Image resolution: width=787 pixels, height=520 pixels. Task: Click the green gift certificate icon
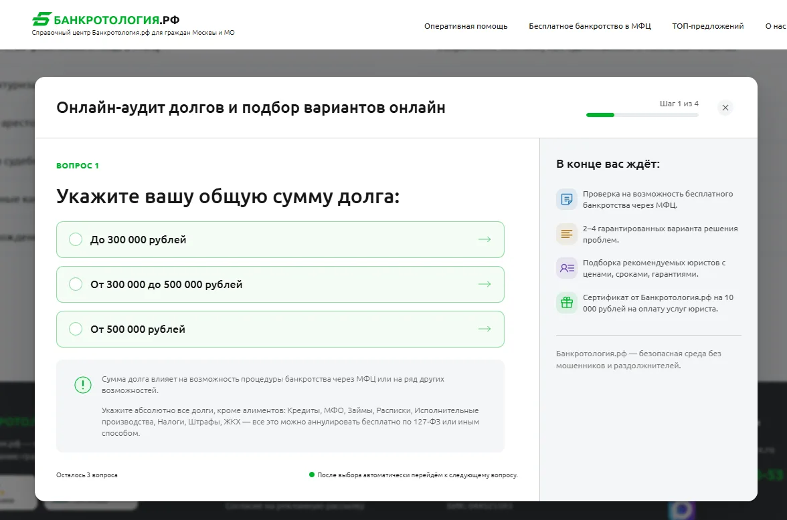coord(567,302)
